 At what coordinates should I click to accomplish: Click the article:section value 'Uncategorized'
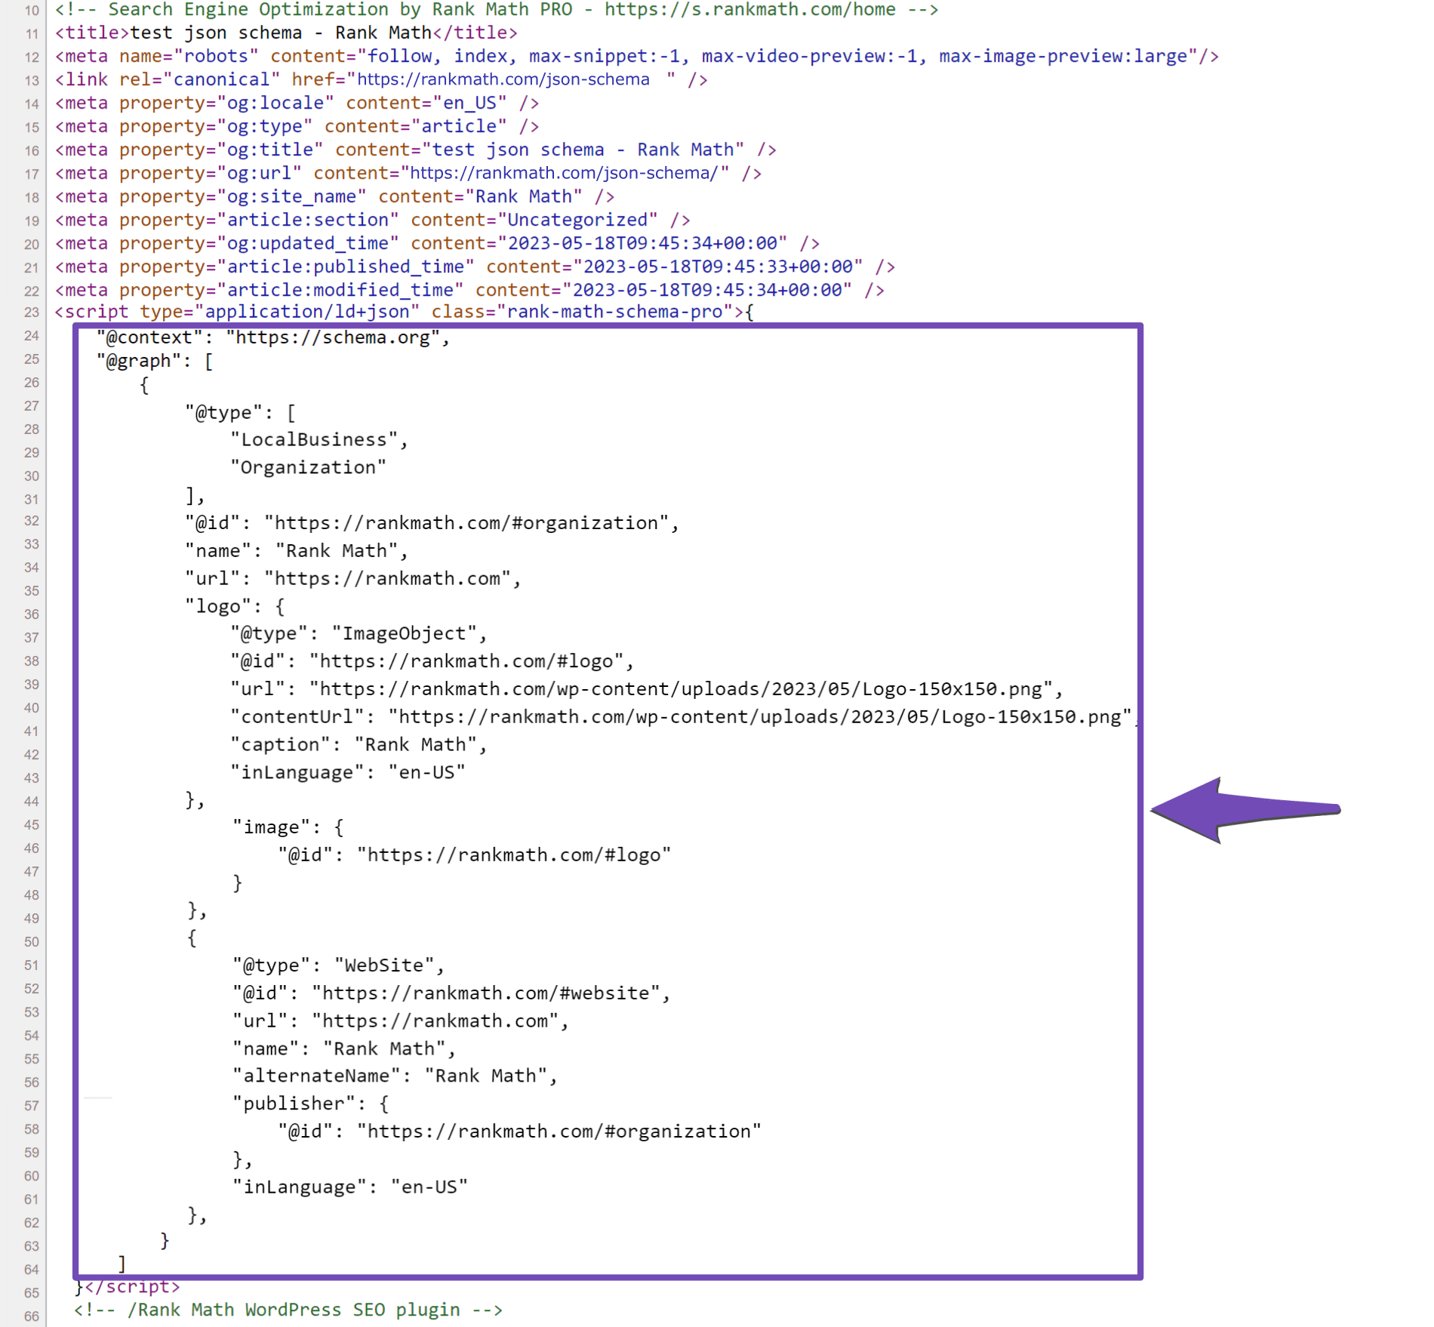tap(577, 220)
